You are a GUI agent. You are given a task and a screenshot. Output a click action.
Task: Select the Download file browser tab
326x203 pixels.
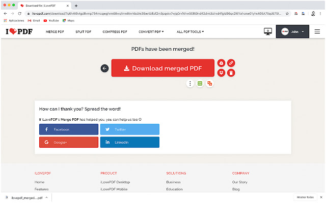tap(44, 6)
